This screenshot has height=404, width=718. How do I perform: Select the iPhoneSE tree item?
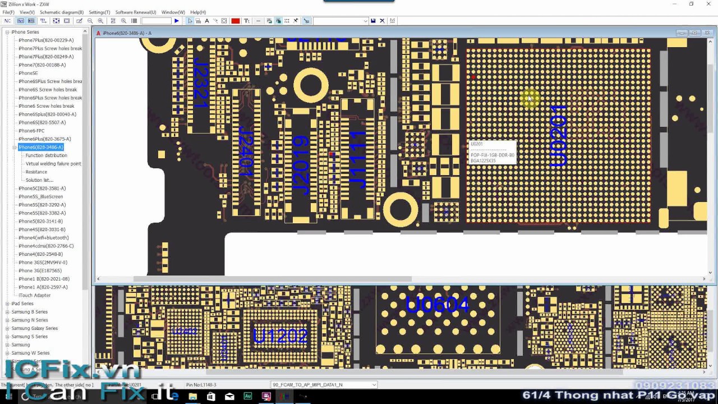(28, 73)
